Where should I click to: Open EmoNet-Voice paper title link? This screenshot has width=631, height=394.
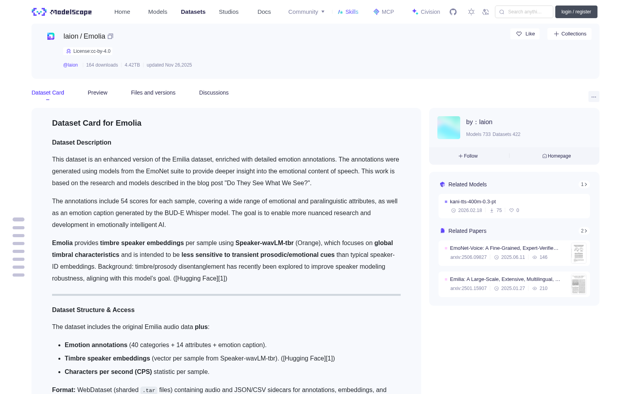(504, 248)
